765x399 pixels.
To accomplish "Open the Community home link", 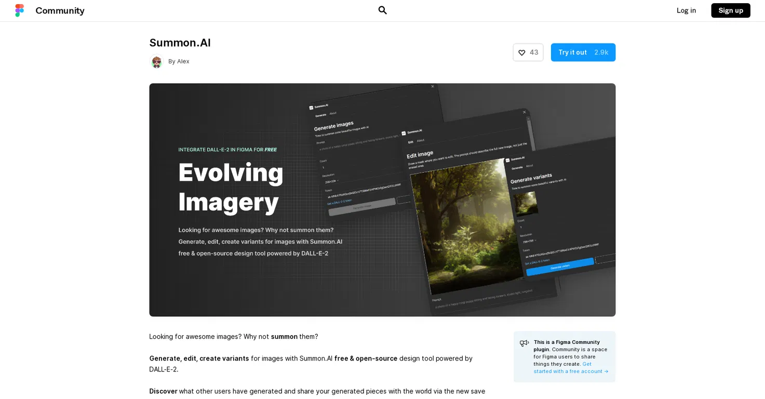I will coord(60,10).
